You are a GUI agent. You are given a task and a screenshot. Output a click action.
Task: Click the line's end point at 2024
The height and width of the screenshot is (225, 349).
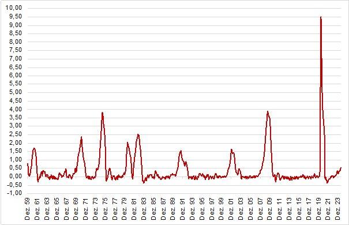[x=341, y=168]
